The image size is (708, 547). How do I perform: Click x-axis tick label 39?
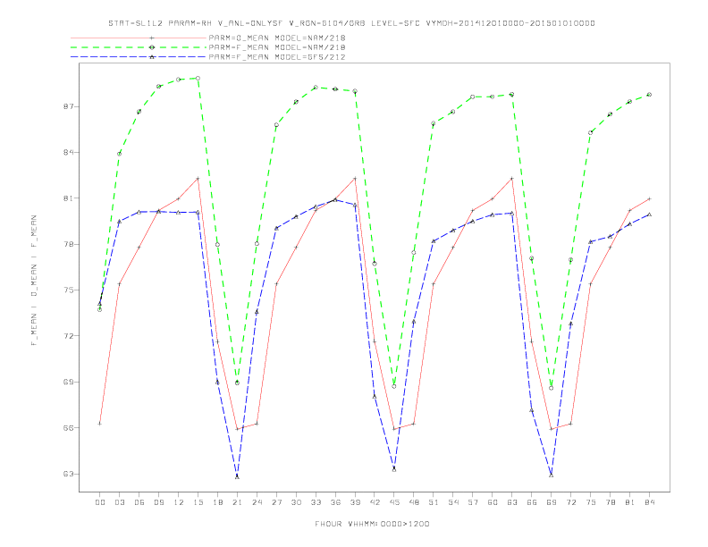pos(355,502)
